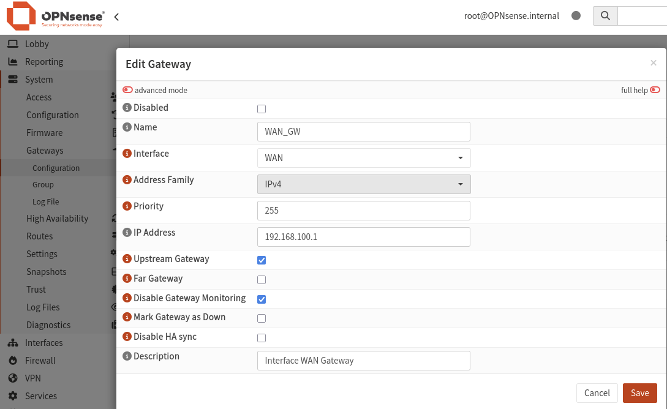This screenshot has width=667, height=409.
Task: Click the Firewall flame icon in sidebar
Action: [13, 361]
